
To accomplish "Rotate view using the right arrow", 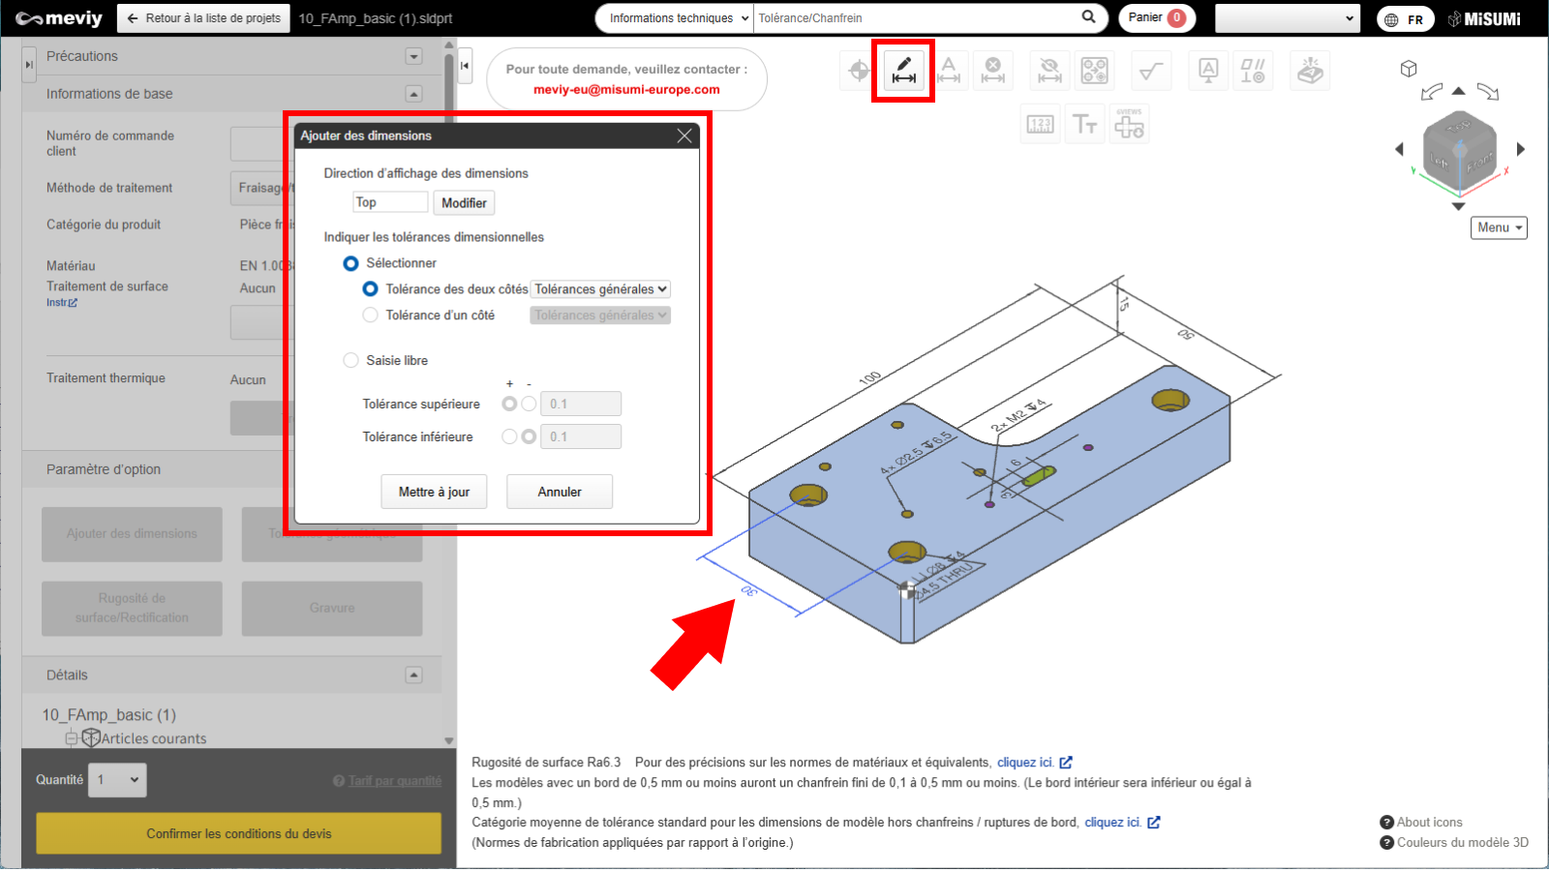I will click(x=1521, y=149).
